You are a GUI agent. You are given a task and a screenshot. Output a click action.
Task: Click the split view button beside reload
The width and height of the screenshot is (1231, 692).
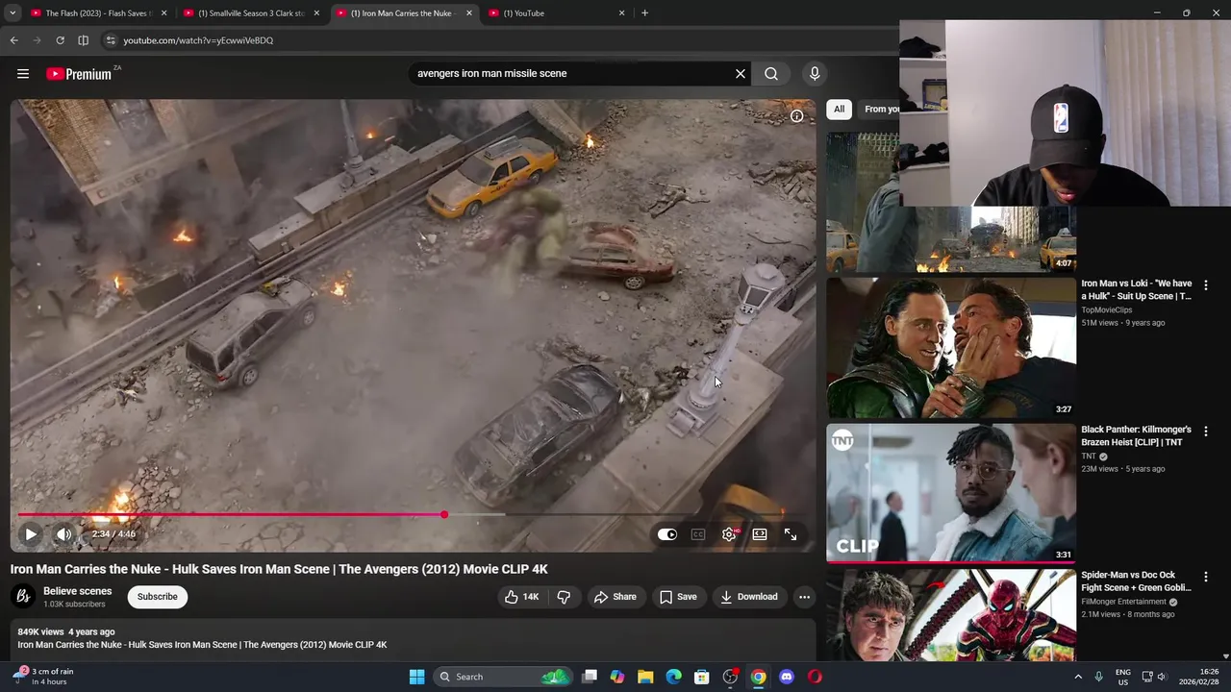83,40
